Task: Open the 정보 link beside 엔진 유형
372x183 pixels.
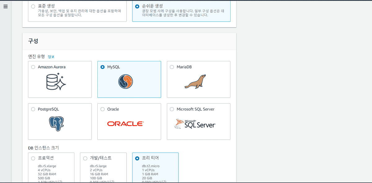Action: [51, 57]
